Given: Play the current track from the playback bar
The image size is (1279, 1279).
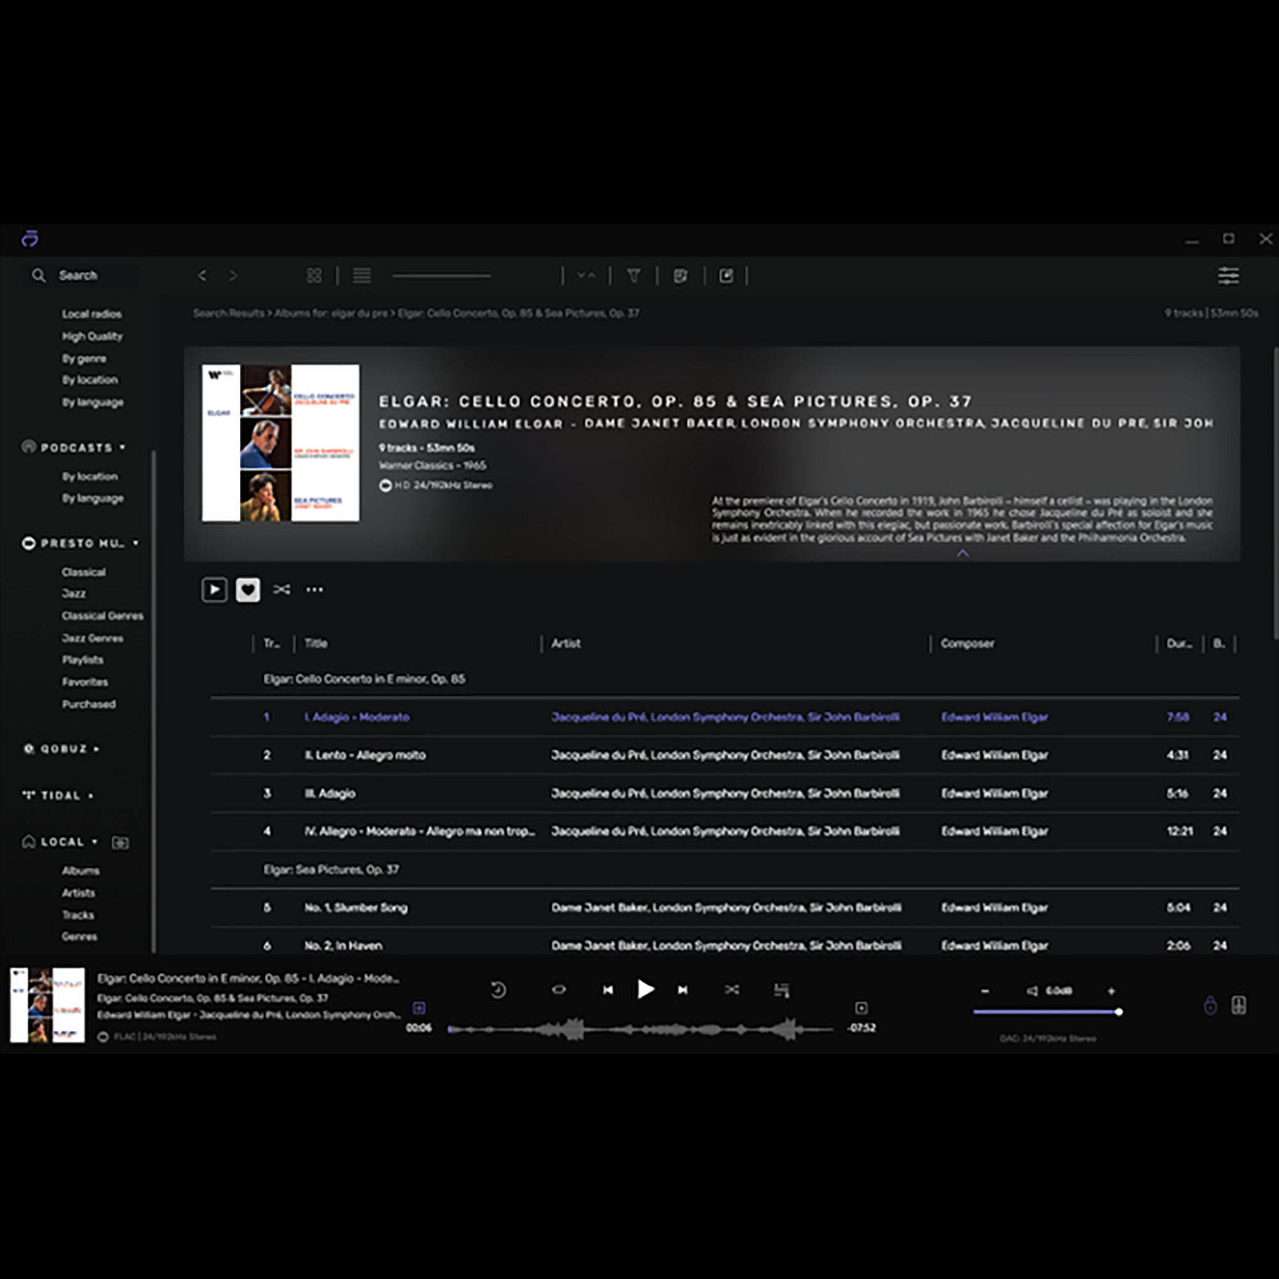Looking at the screenshot, I should pyautogui.click(x=645, y=989).
